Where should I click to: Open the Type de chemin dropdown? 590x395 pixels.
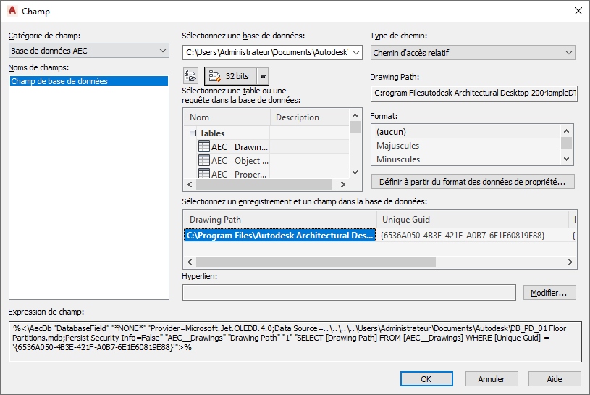(473, 53)
